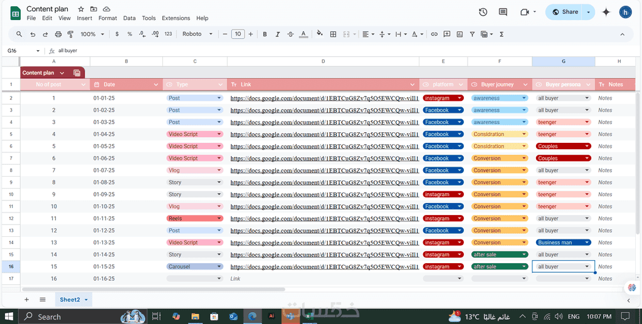642x324 pixels.
Task: Toggle bold formatting
Action: (x=265, y=34)
